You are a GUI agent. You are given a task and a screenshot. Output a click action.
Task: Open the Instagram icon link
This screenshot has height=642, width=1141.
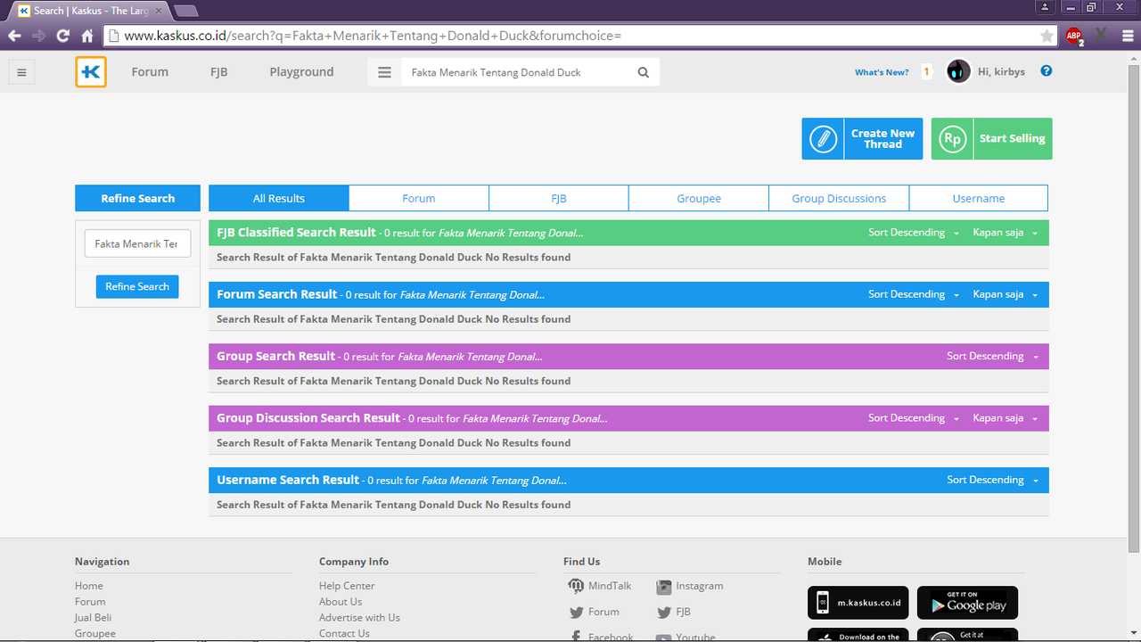pyautogui.click(x=663, y=587)
